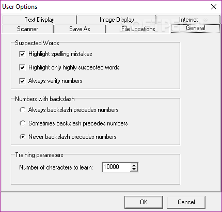Click the Cancel button

tap(186, 202)
